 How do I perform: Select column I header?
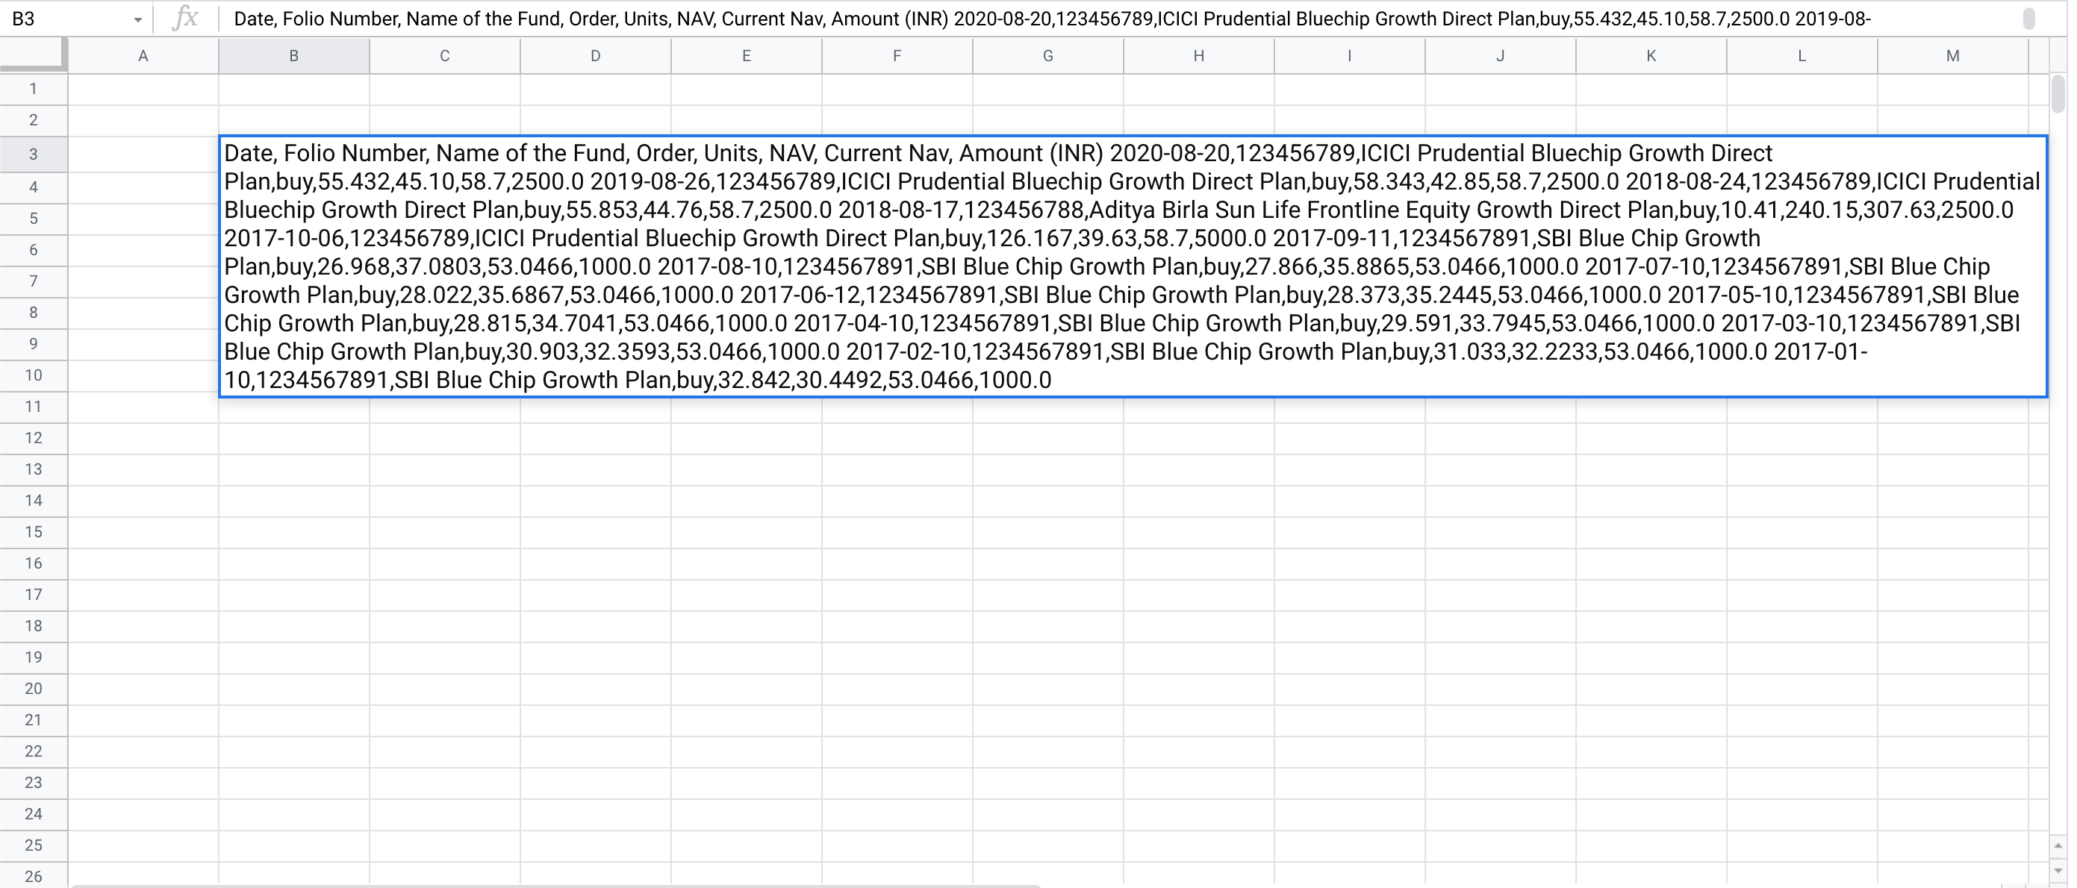(1349, 56)
